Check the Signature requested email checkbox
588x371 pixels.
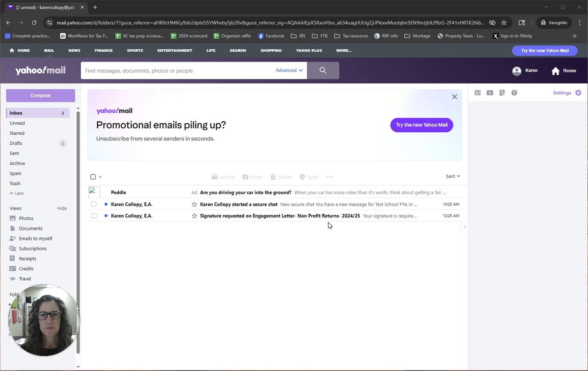[x=94, y=216]
